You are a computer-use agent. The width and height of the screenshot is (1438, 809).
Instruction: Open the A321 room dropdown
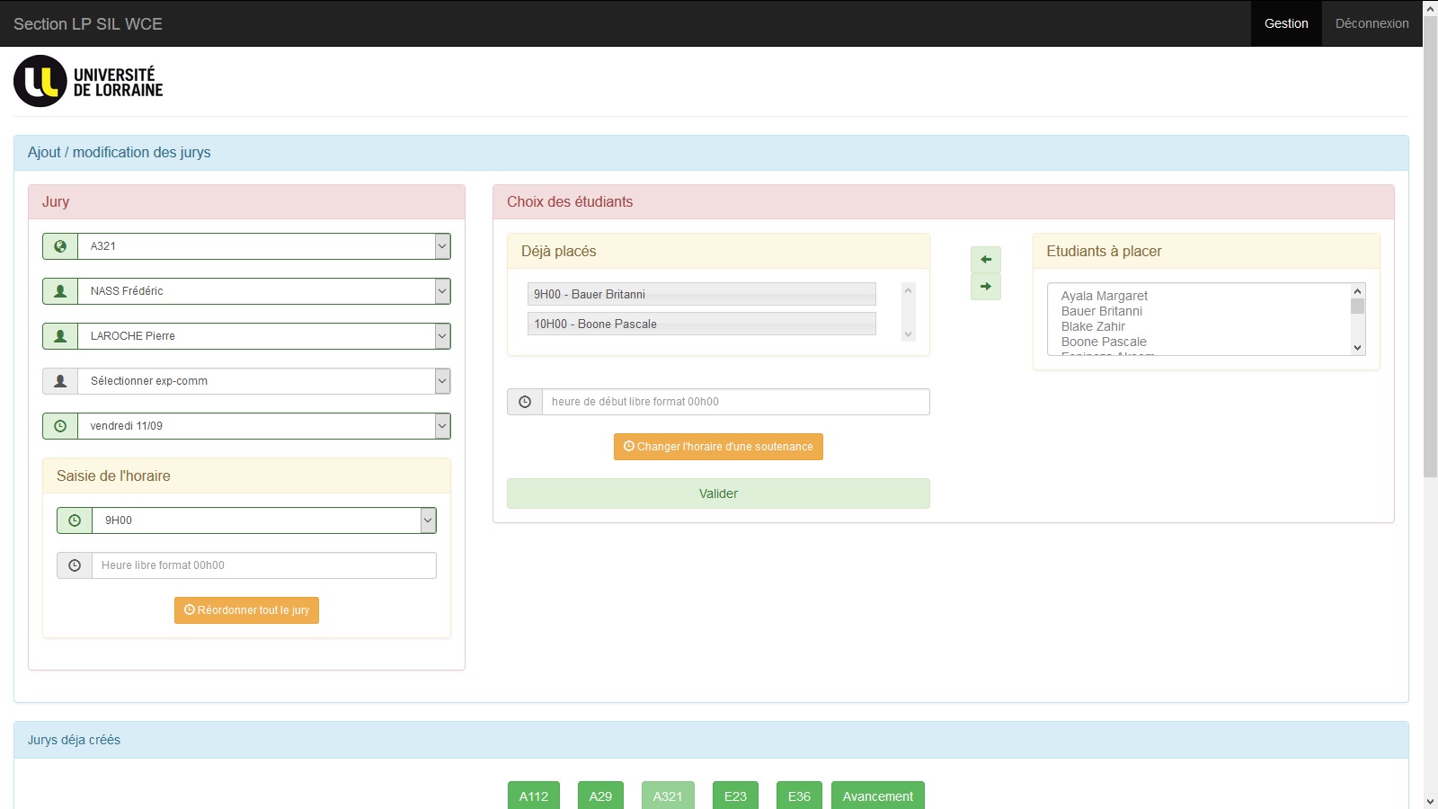pyautogui.click(x=263, y=246)
